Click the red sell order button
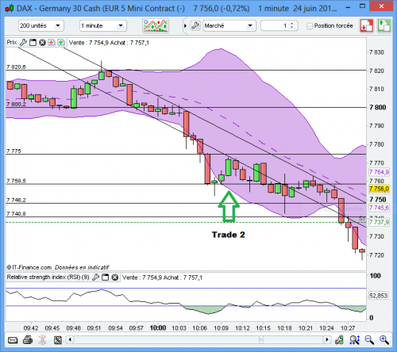 [x=366, y=25]
